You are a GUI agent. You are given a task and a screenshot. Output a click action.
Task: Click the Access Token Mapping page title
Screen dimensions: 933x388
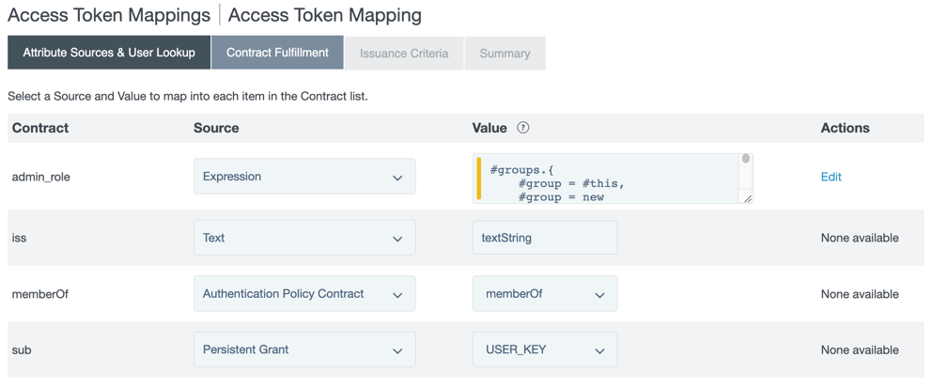coord(324,15)
